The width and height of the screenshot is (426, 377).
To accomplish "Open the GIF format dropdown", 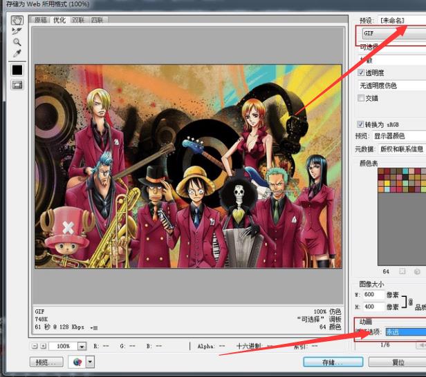I will point(391,32).
